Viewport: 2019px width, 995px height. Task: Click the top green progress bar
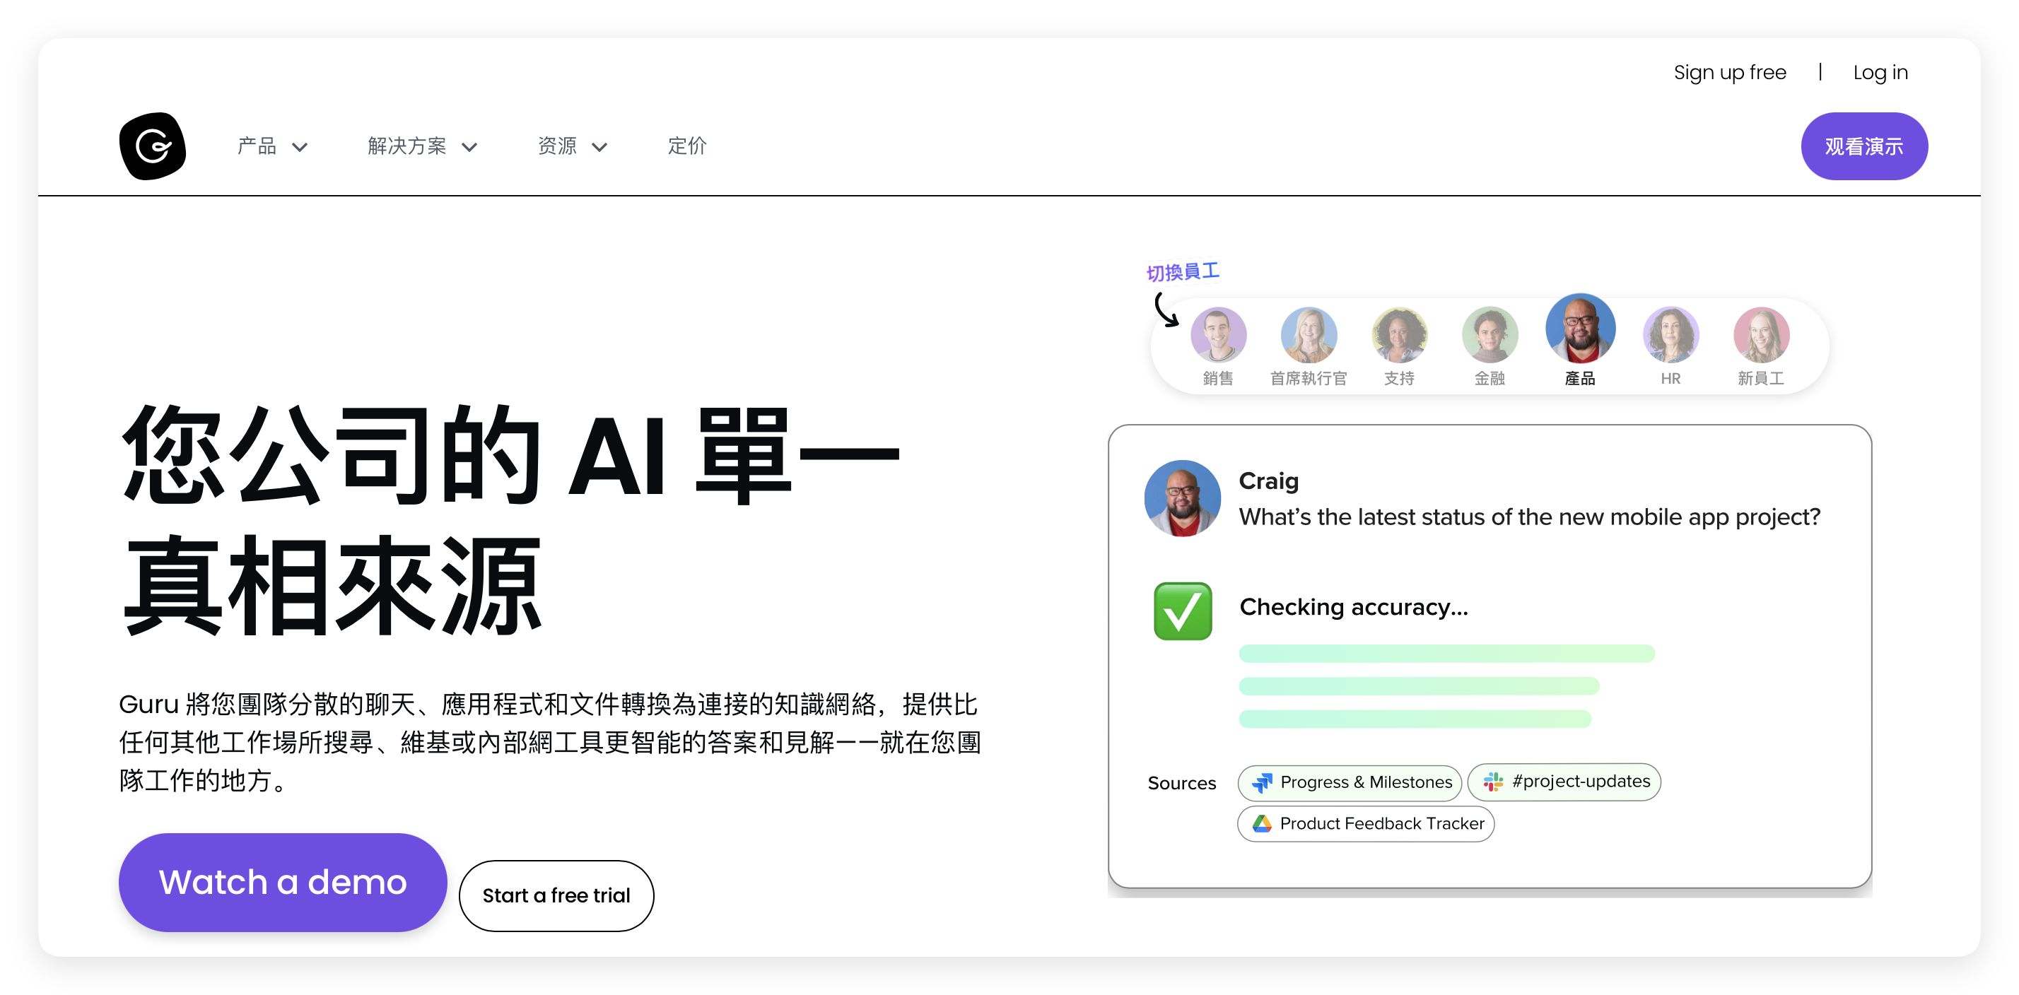(1446, 654)
